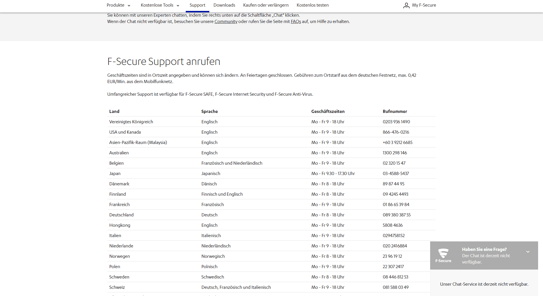Select the Australien cell
Viewport: 543px width, 296px height.
pyautogui.click(x=119, y=153)
